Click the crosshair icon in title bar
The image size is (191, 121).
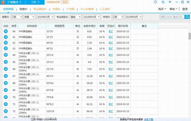pos(155,2)
